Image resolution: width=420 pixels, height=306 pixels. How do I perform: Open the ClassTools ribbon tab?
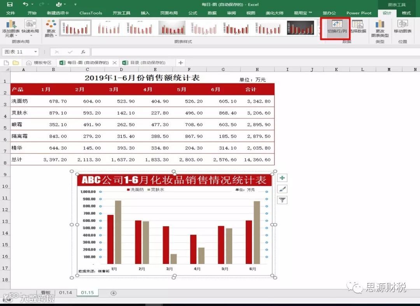click(x=91, y=13)
